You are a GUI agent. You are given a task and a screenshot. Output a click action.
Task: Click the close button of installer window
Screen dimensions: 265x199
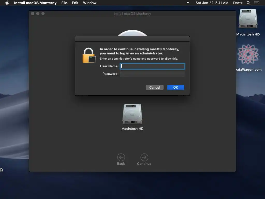[x=33, y=13]
